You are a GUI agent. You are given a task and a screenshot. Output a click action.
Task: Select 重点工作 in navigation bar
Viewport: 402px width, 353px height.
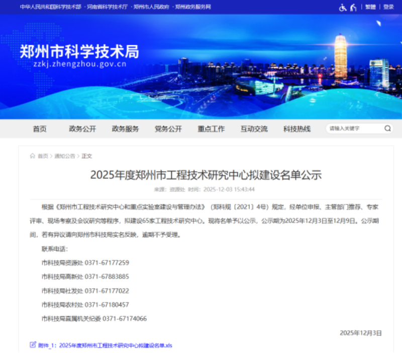coord(211,129)
